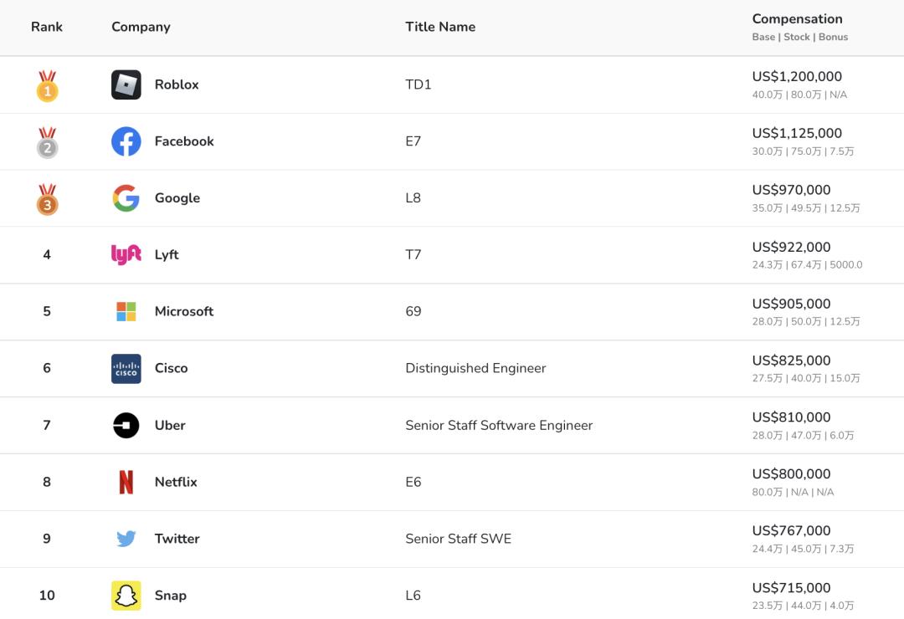This screenshot has height=619, width=904.
Task: Sort by the Rank column header
Action: tap(47, 27)
